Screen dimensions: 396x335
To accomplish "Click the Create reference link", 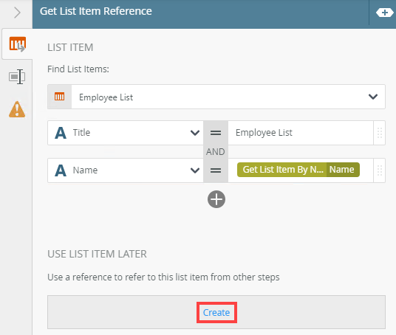I will 216,313.
